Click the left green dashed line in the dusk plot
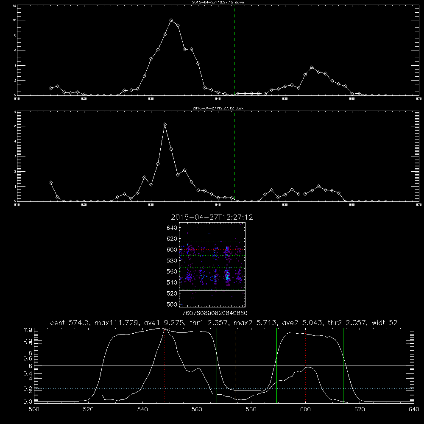Image resolution: width=424 pixels, height=424 pixels. pyautogui.click(x=135, y=157)
